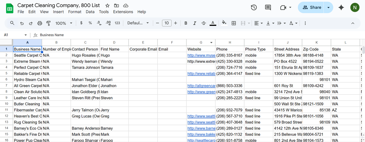Open Meet call options arrow
This screenshot has width=365, height=142.
290,8
